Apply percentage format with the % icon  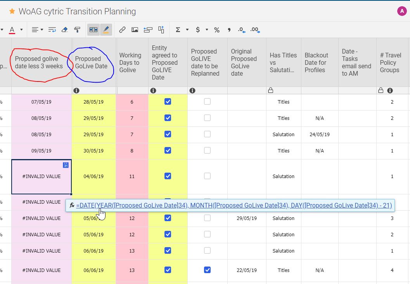(x=216, y=29)
